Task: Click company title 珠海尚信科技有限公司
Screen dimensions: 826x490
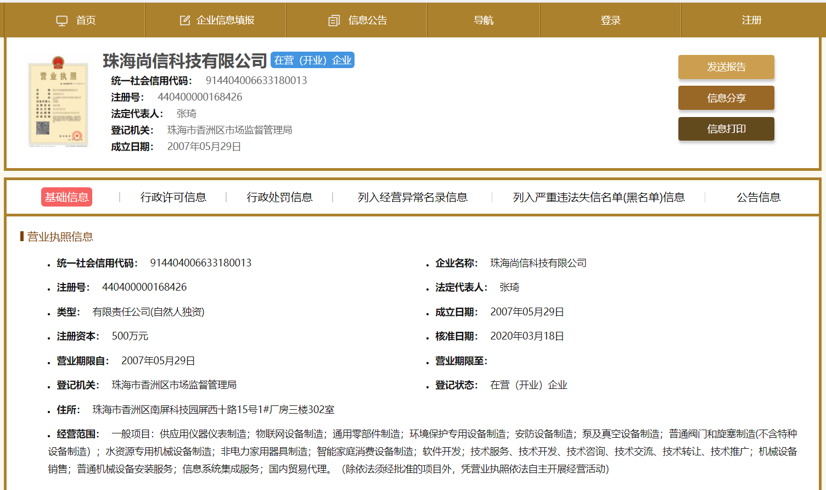Action: [185, 60]
